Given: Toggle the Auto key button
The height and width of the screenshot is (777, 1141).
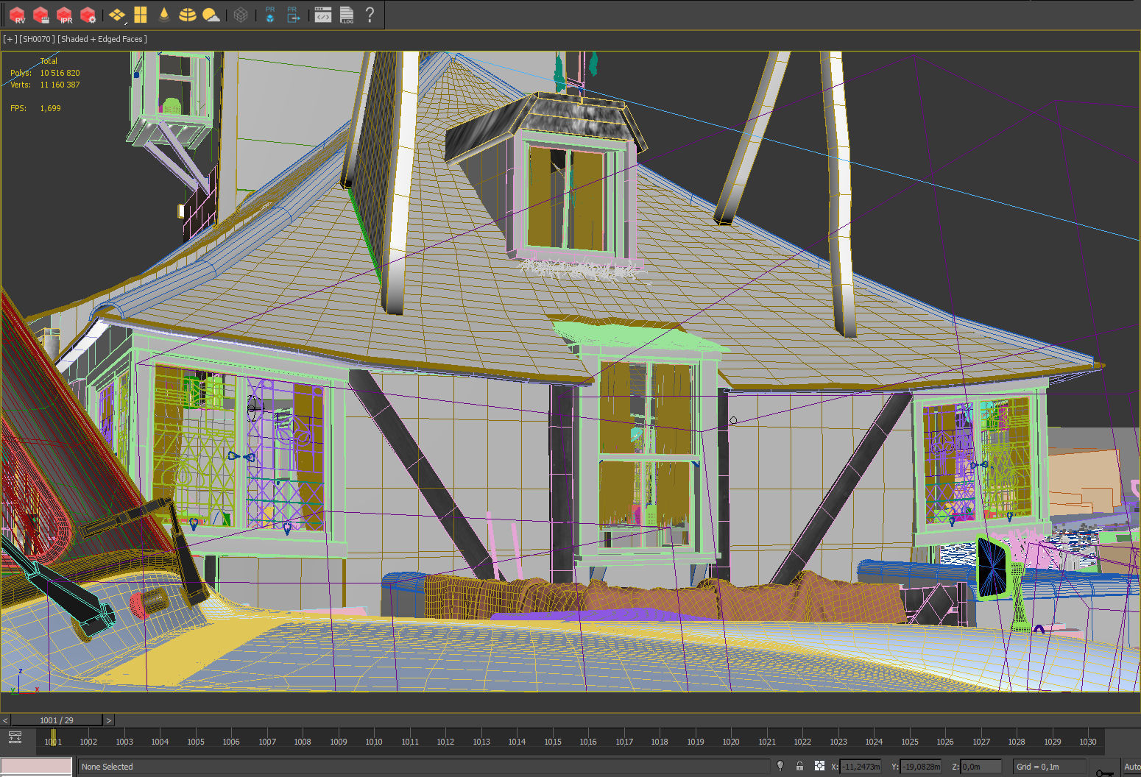Looking at the screenshot, I should coord(1131,767).
